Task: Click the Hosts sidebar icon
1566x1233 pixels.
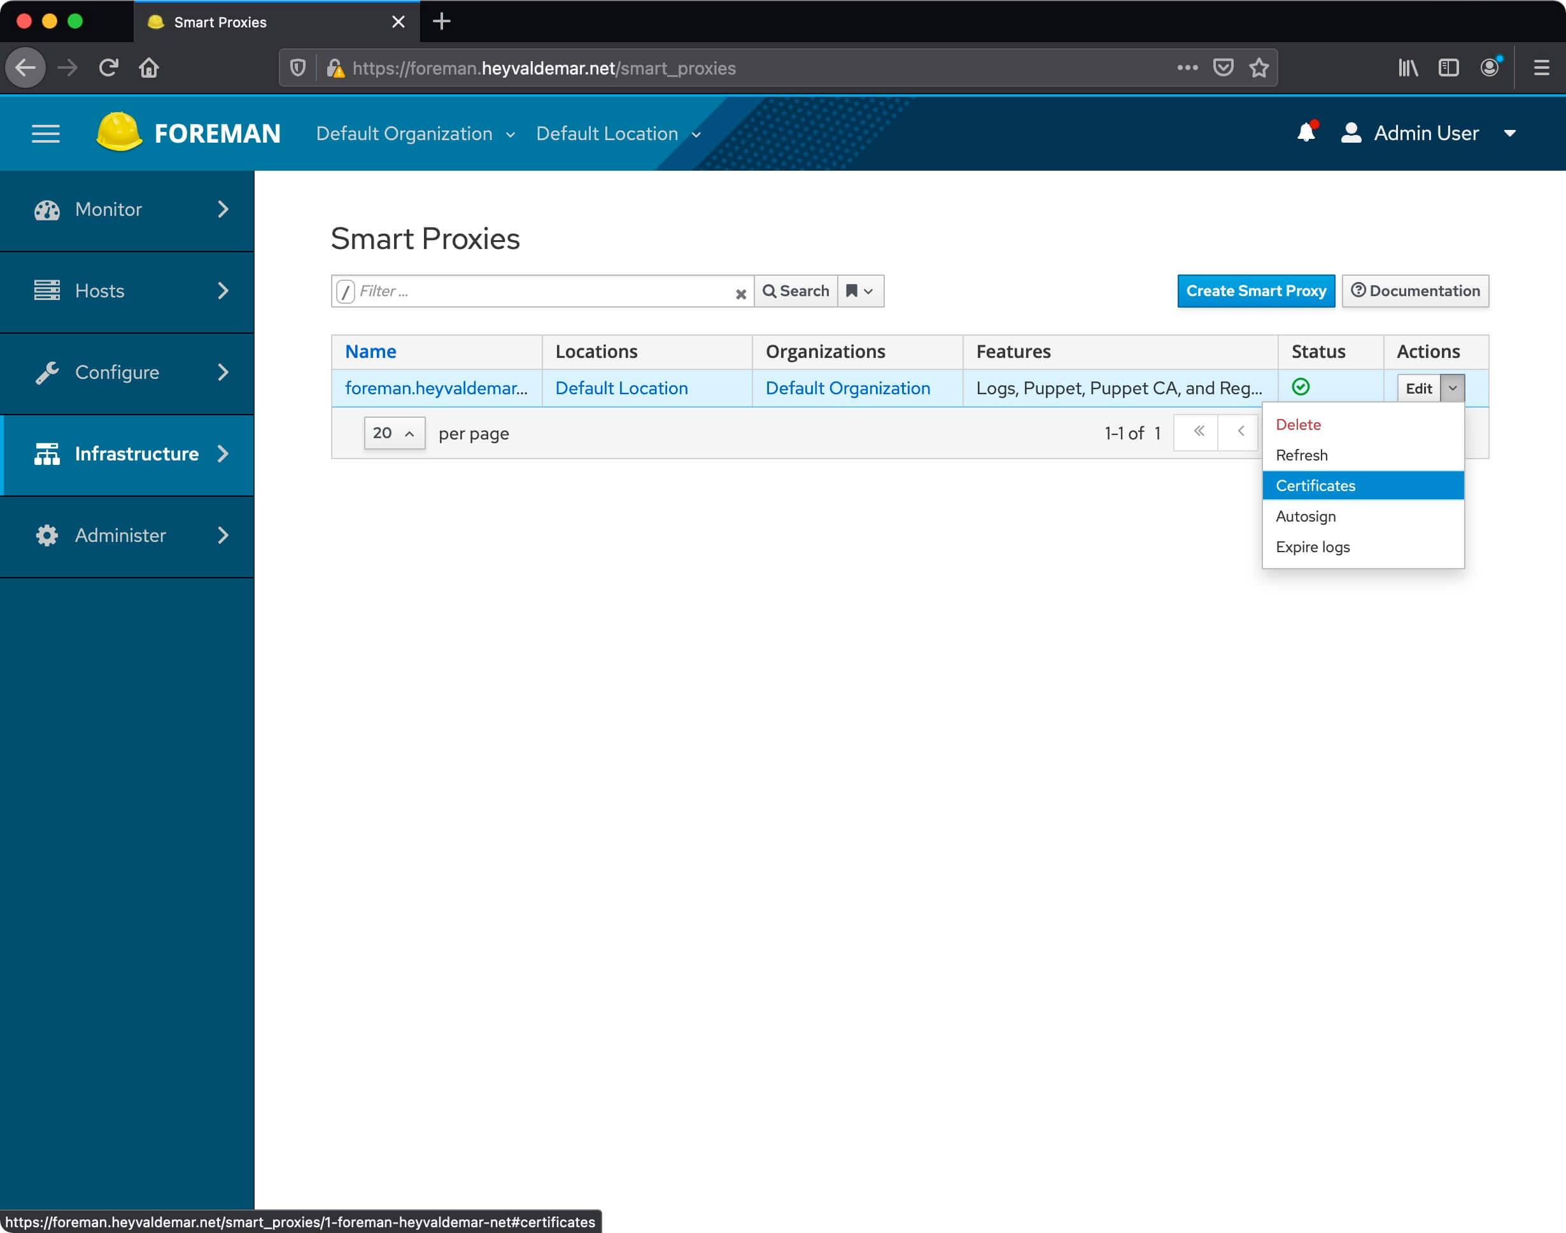Action: 46,290
